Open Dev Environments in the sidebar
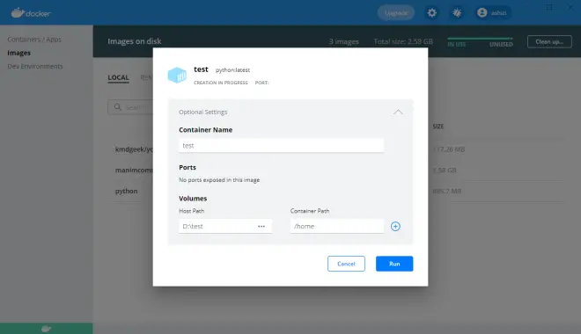The image size is (581, 334). (35, 66)
